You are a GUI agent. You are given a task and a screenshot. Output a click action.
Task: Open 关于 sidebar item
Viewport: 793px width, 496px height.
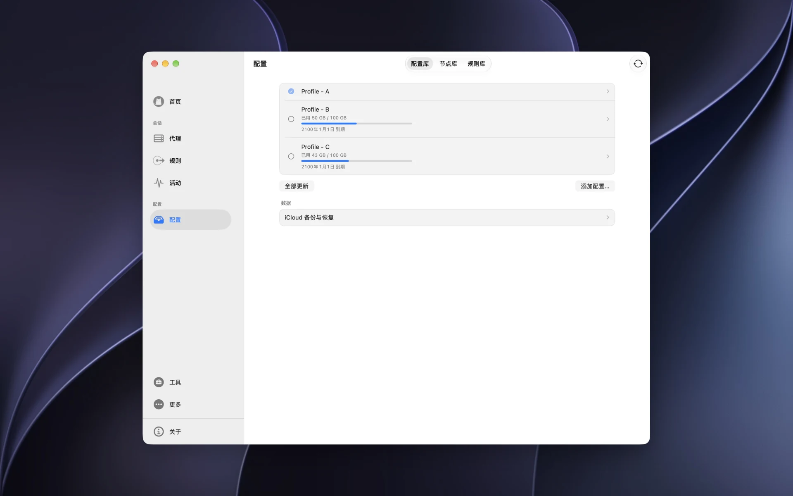[190, 432]
